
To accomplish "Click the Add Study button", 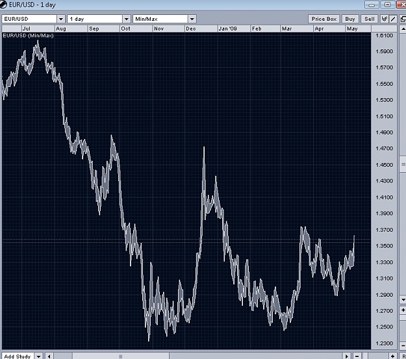I will point(18,356).
